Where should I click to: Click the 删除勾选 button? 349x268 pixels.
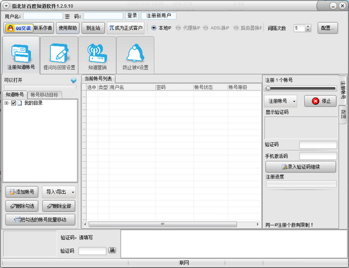click(22, 206)
